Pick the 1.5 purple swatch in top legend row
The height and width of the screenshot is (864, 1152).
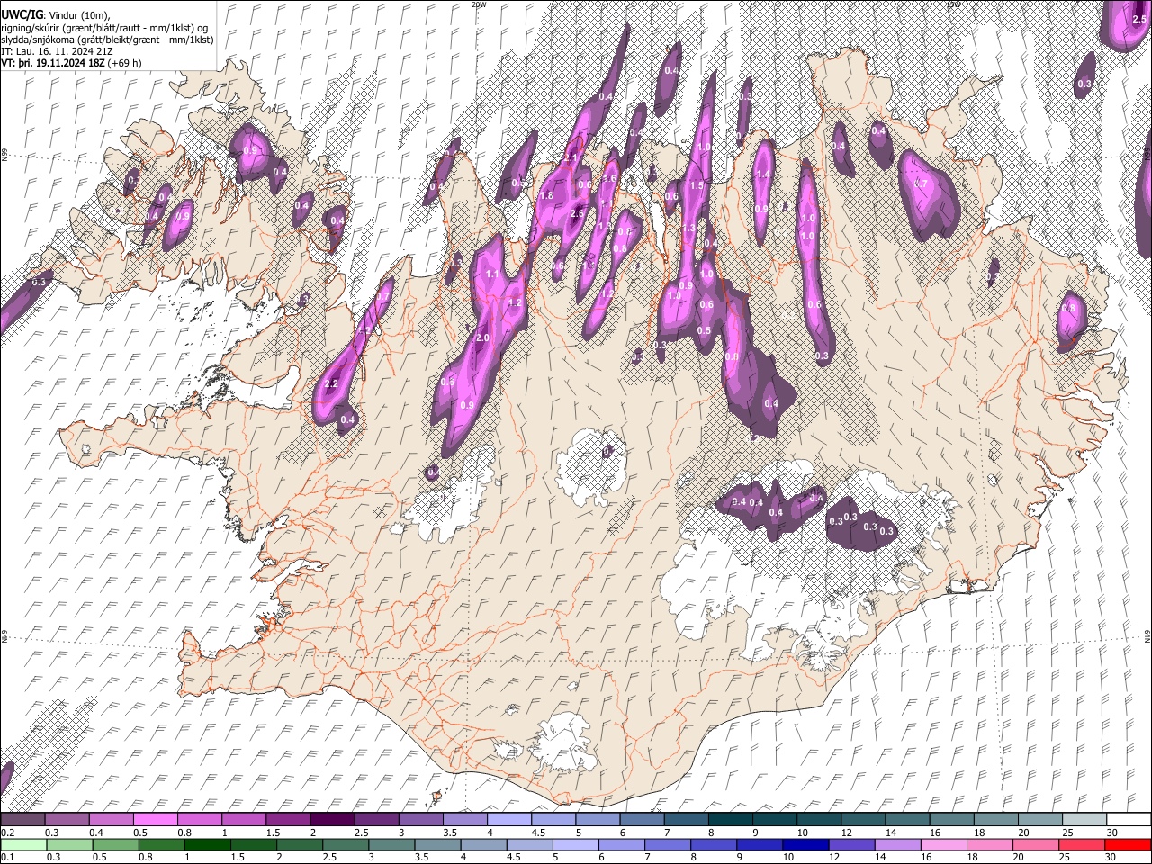288,819
